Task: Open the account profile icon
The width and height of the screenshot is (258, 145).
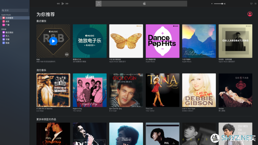Action: coord(250,14)
